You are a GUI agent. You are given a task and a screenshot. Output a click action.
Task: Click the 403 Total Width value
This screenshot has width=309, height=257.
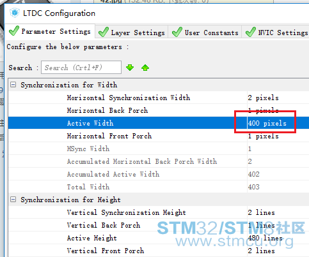253,187
